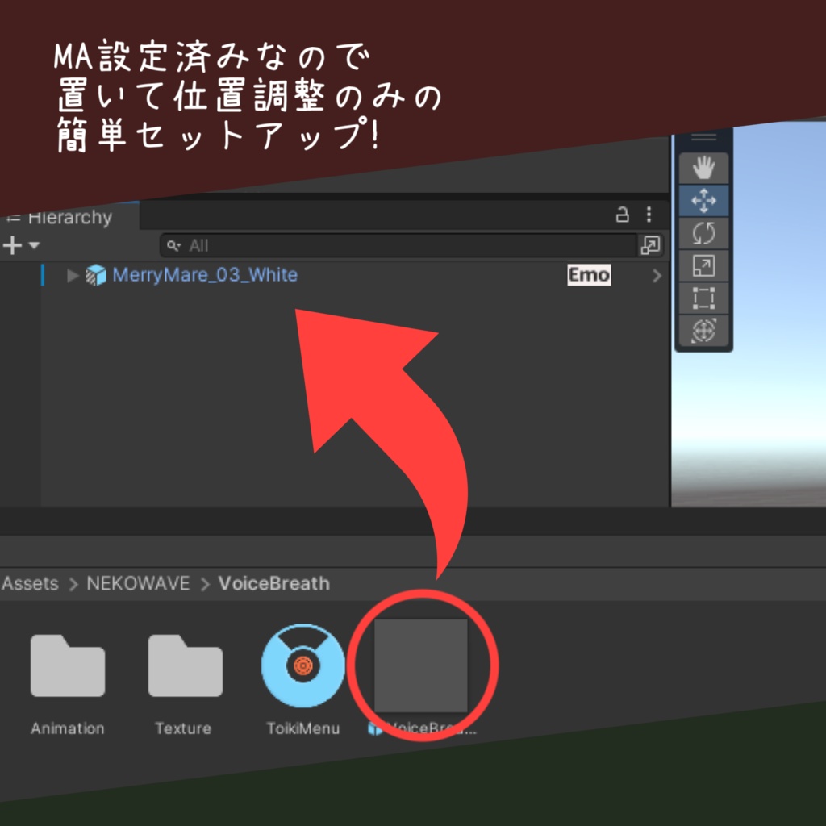Image resolution: width=826 pixels, height=826 pixels.
Task: Open the Hierarchy three-dot options menu
Action: point(648,215)
